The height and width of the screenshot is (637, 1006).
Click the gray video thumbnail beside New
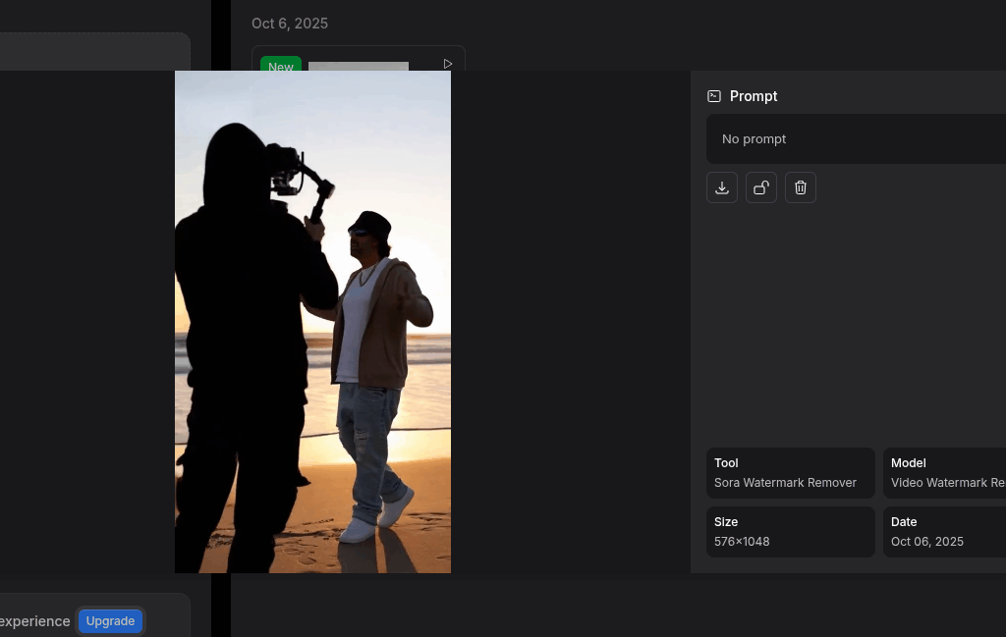tap(359, 66)
